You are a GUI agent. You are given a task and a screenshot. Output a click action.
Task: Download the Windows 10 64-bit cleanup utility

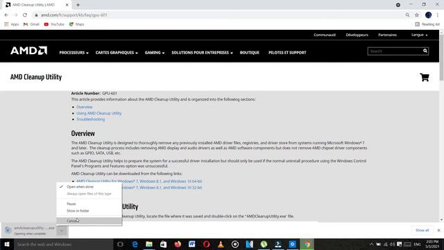[x=139, y=181]
